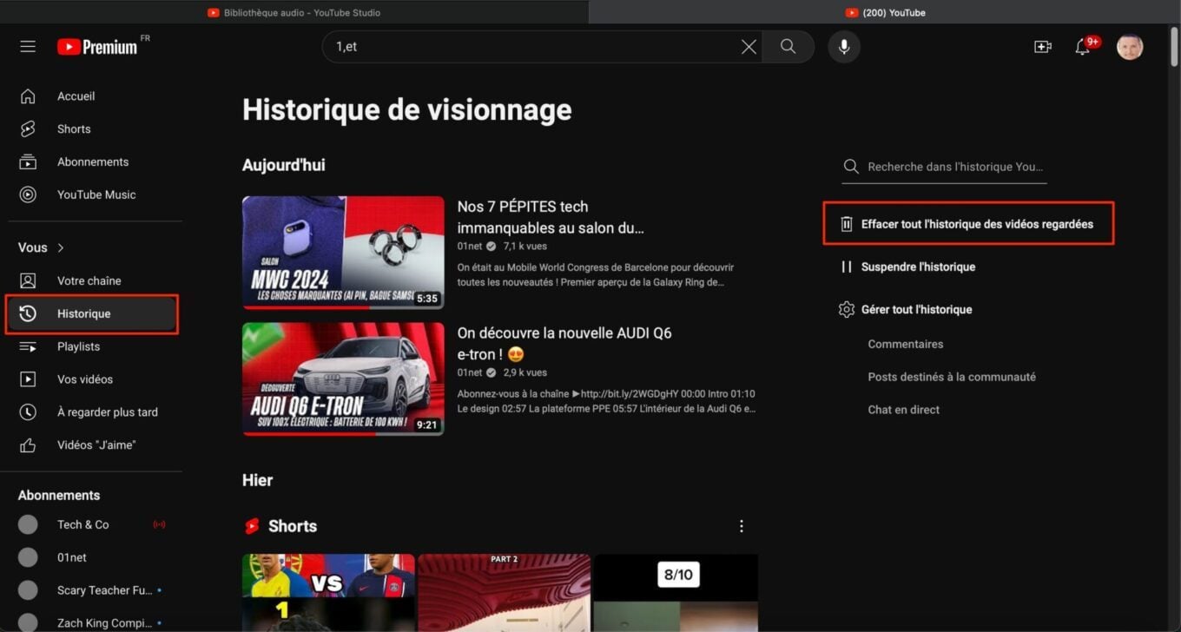Expand the Vous section chevron

click(61, 248)
